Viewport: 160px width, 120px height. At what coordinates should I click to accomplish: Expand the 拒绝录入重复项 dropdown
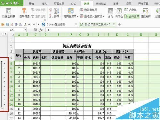click(103, 17)
